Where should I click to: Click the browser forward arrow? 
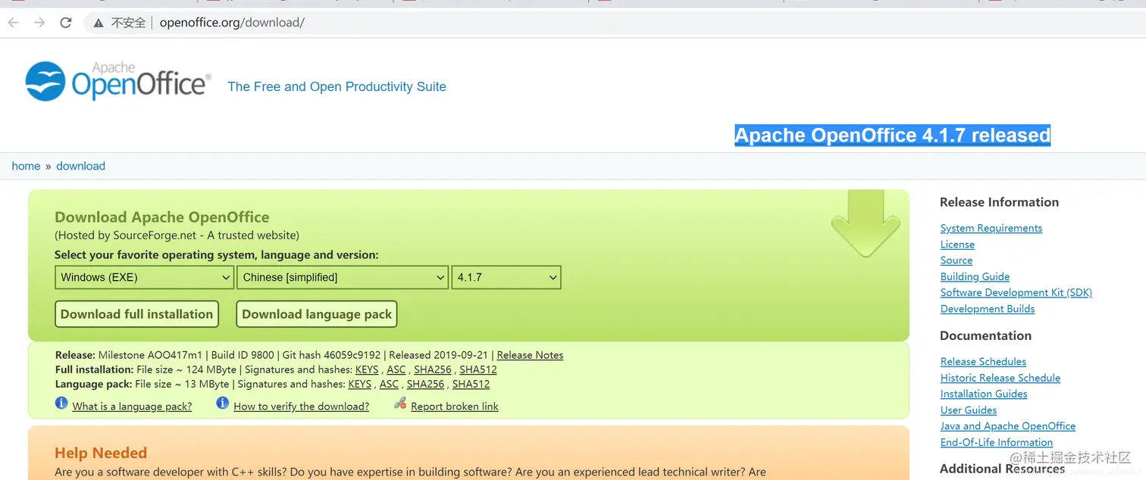click(39, 23)
